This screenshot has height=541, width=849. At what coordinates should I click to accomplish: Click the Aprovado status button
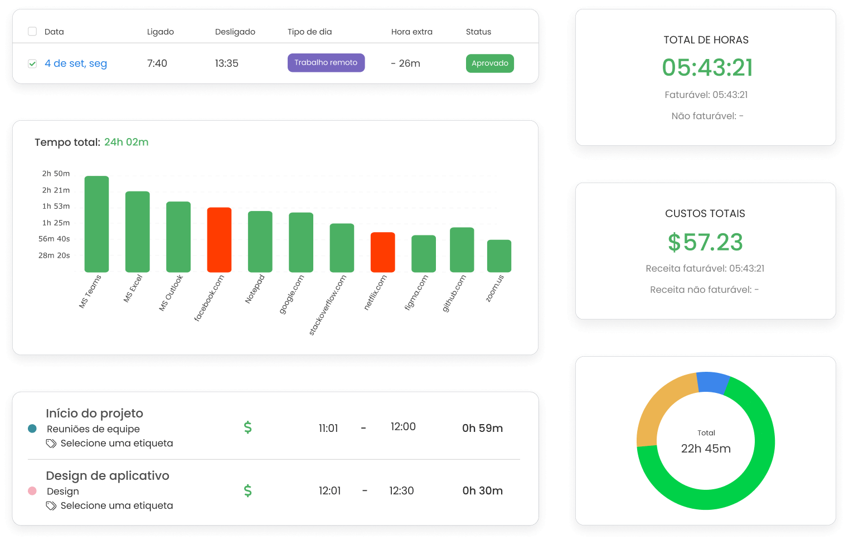489,63
